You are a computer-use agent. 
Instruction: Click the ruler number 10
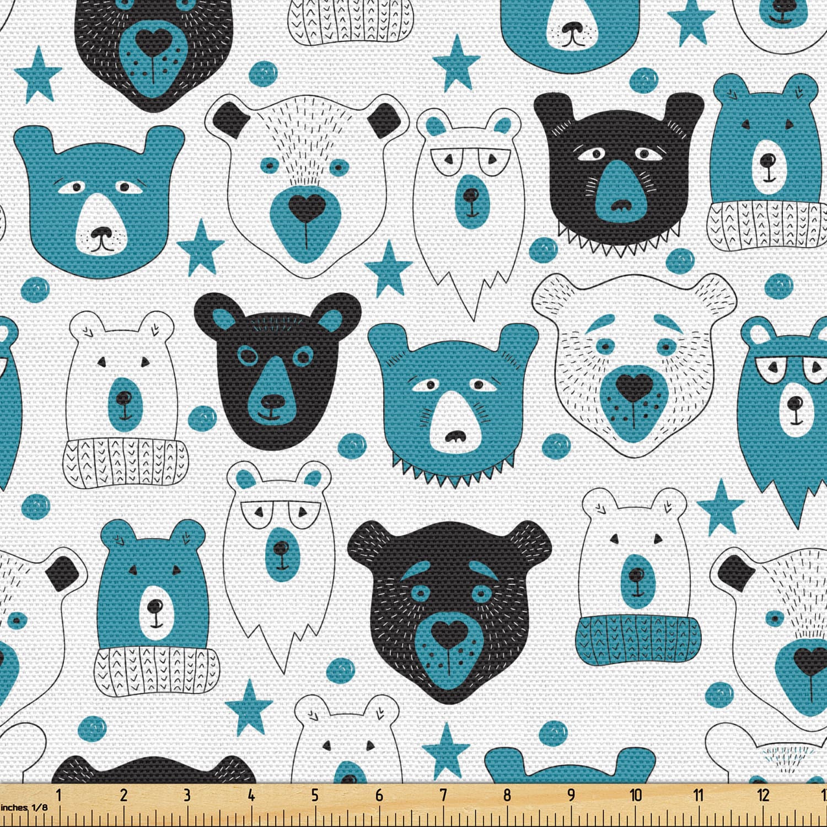tap(636, 795)
